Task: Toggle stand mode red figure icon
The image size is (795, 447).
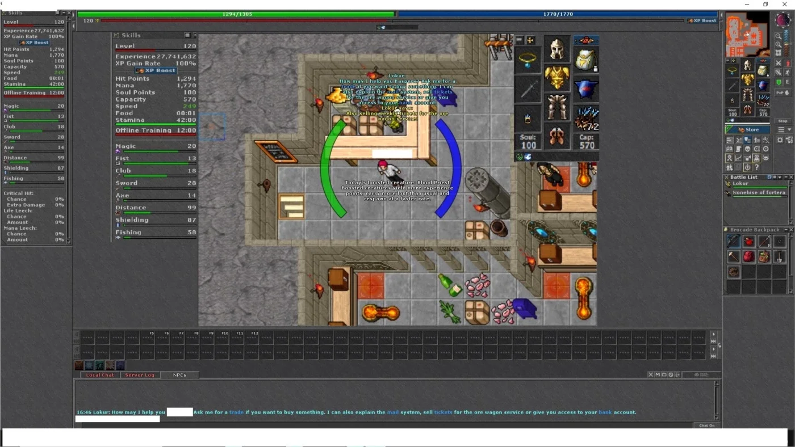Action: pos(788,63)
